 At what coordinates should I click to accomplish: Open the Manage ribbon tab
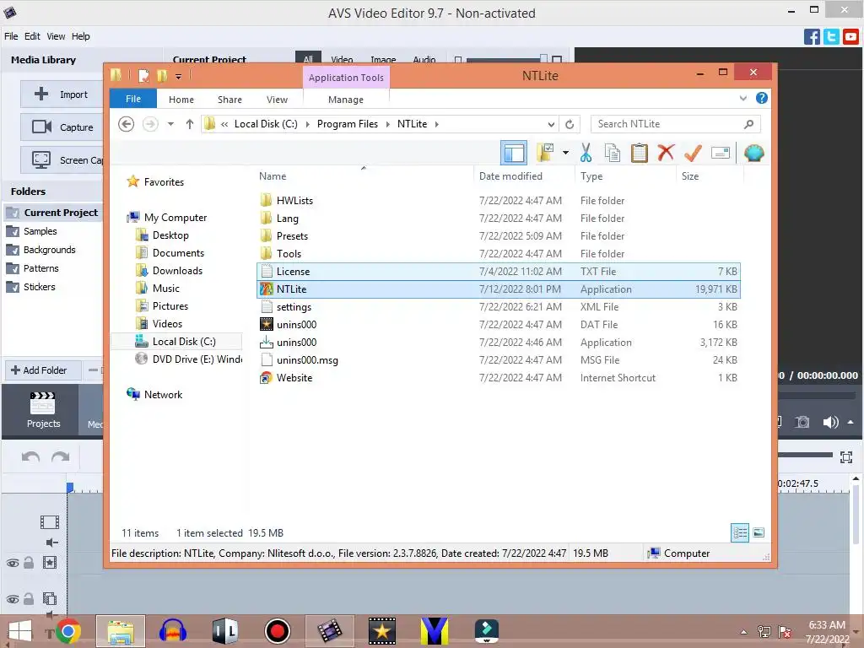(345, 100)
